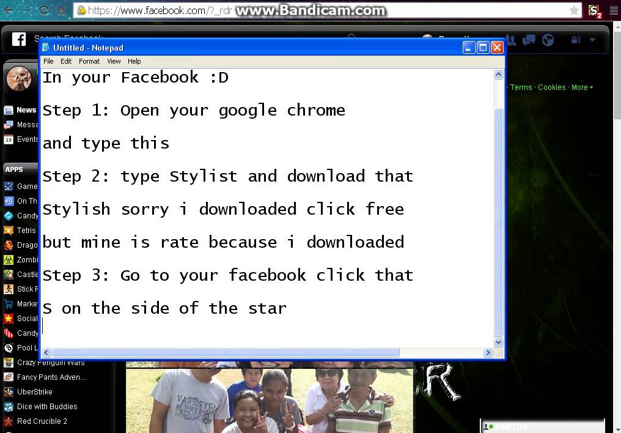Open the Social app star icon
Viewport: 621px width, 433px height.
(x=9, y=319)
